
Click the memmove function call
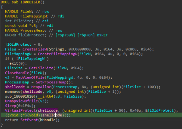tap(13, 92)
